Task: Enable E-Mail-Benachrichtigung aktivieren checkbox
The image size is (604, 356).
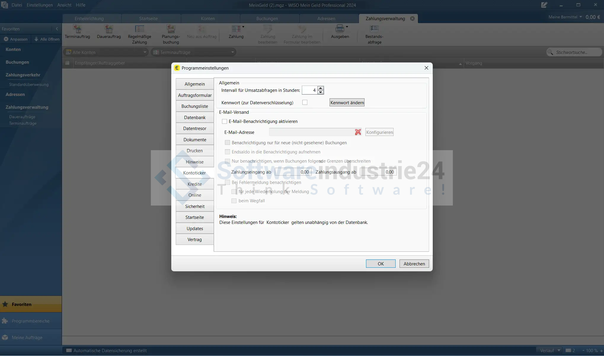Action: [225, 121]
